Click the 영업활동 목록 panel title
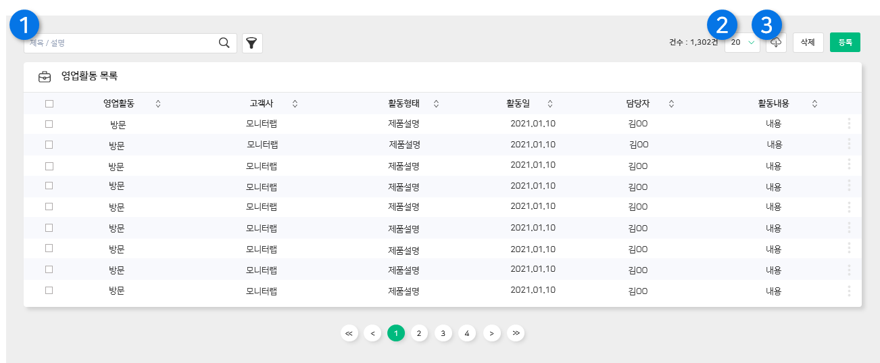880x363 pixels. pos(90,76)
